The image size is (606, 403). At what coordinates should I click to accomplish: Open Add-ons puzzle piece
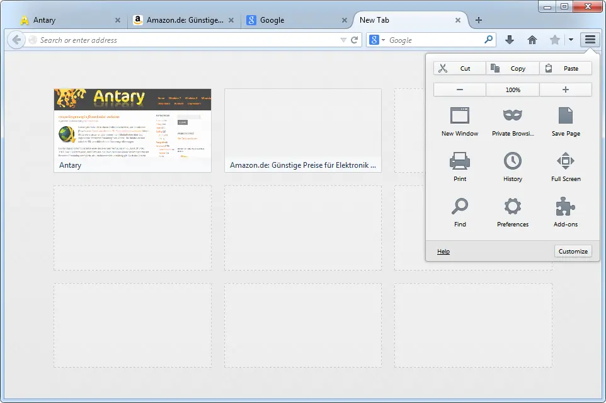(566, 206)
